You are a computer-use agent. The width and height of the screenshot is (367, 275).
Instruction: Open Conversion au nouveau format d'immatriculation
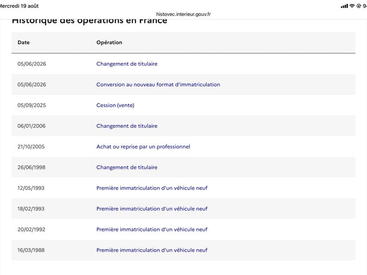[158, 84]
